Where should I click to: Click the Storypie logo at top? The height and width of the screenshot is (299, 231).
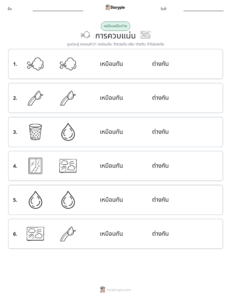coord(115,7)
